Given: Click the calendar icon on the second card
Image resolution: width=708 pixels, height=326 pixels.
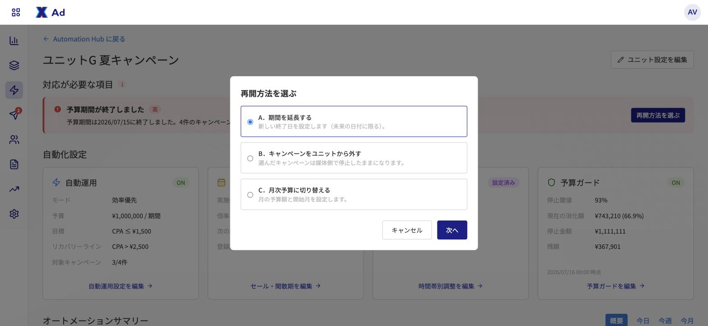Looking at the screenshot, I should tap(221, 182).
